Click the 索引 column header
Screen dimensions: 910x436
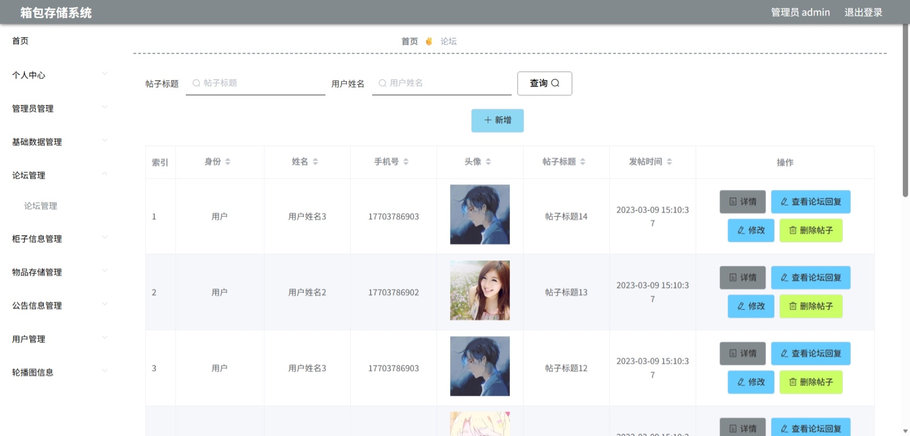click(x=160, y=162)
